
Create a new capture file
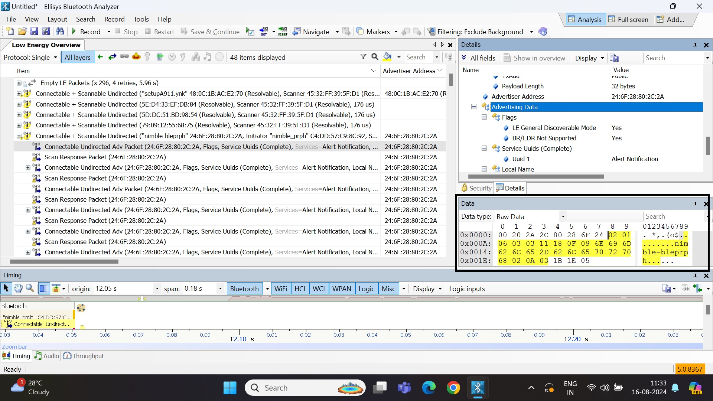[10, 32]
